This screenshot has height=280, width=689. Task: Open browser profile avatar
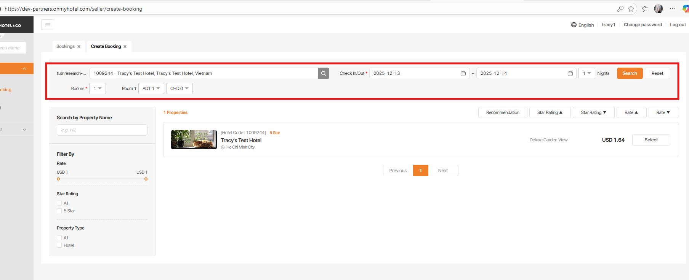point(659,9)
